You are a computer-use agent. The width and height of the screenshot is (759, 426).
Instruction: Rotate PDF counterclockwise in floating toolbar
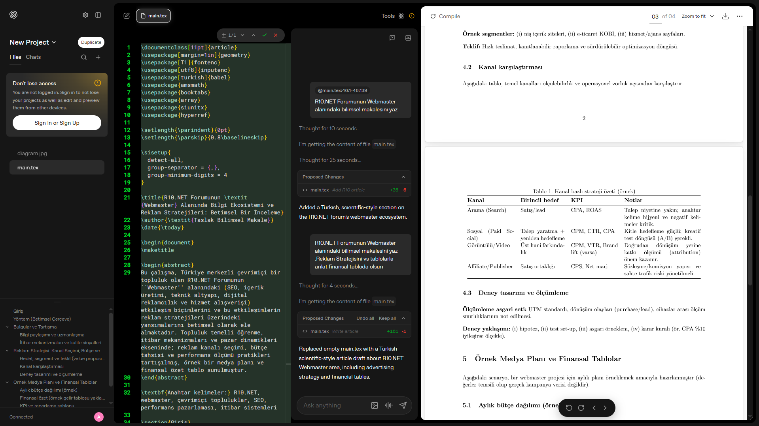pos(569,408)
